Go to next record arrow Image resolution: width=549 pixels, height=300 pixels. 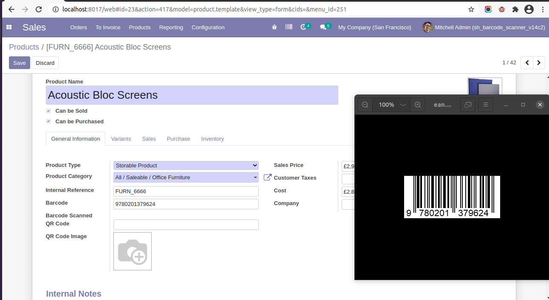(539, 63)
